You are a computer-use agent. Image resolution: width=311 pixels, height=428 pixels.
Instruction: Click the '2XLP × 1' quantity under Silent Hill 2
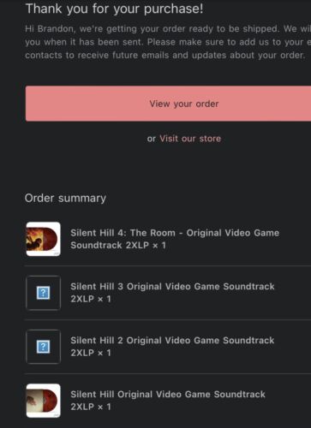tap(91, 353)
